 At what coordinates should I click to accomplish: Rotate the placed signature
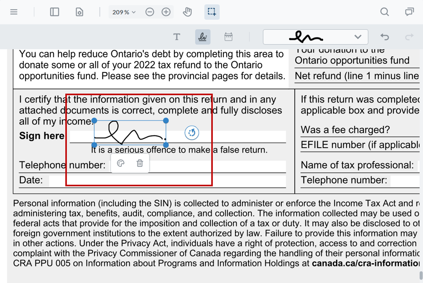tap(192, 133)
